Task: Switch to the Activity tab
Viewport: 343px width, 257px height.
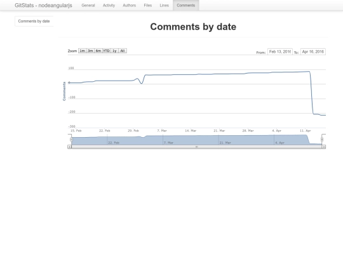Action: (109, 5)
